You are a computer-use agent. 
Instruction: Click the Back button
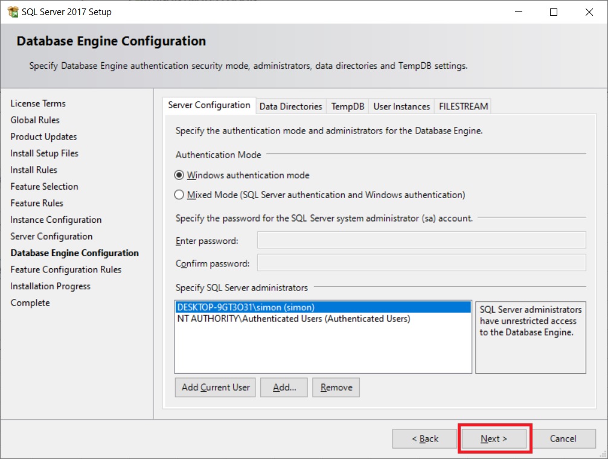click(425, 439)
